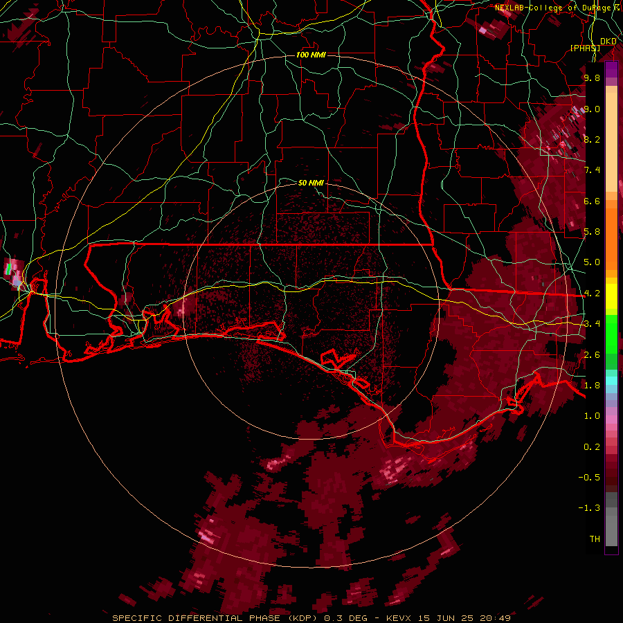Click the 20:49 timestamp in the footer
The image size is (623, 623).
tap(495, 618)
